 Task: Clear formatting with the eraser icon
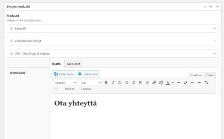(186, 83)
